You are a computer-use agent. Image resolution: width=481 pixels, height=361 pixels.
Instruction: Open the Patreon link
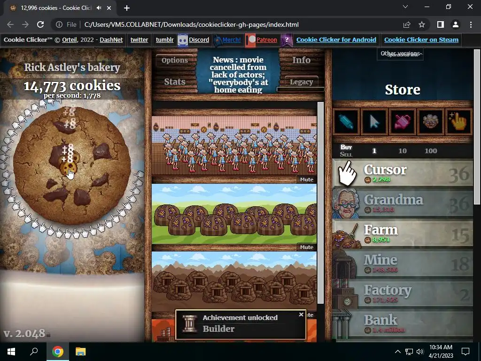point(267,39)
